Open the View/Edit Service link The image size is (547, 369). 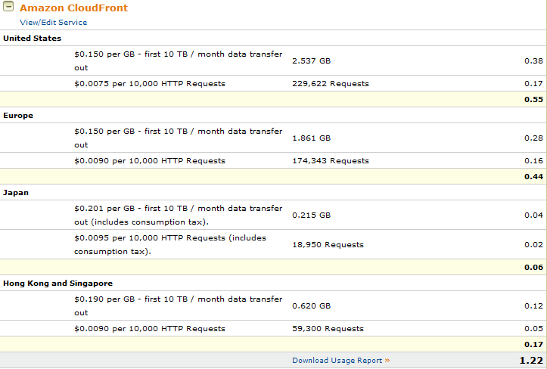[x=53, y=23]
